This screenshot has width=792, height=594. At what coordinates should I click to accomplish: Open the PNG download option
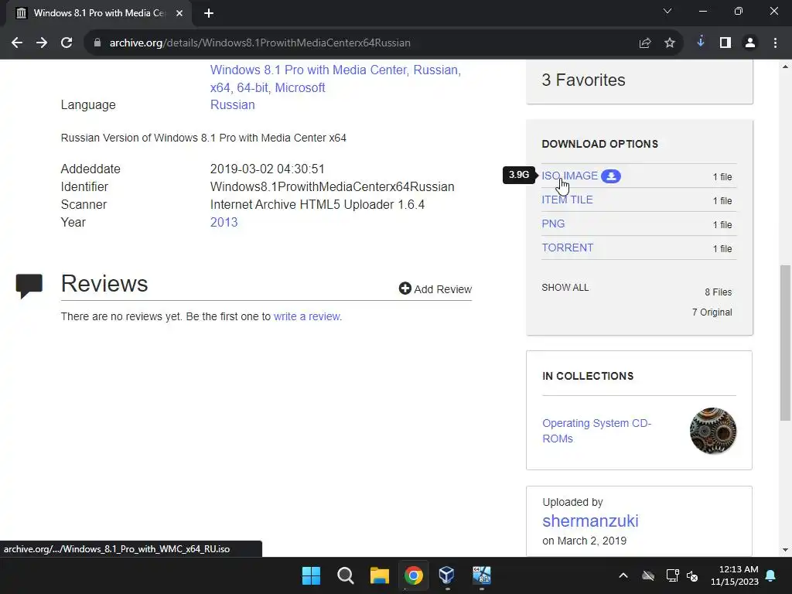[x=553, y=224]
